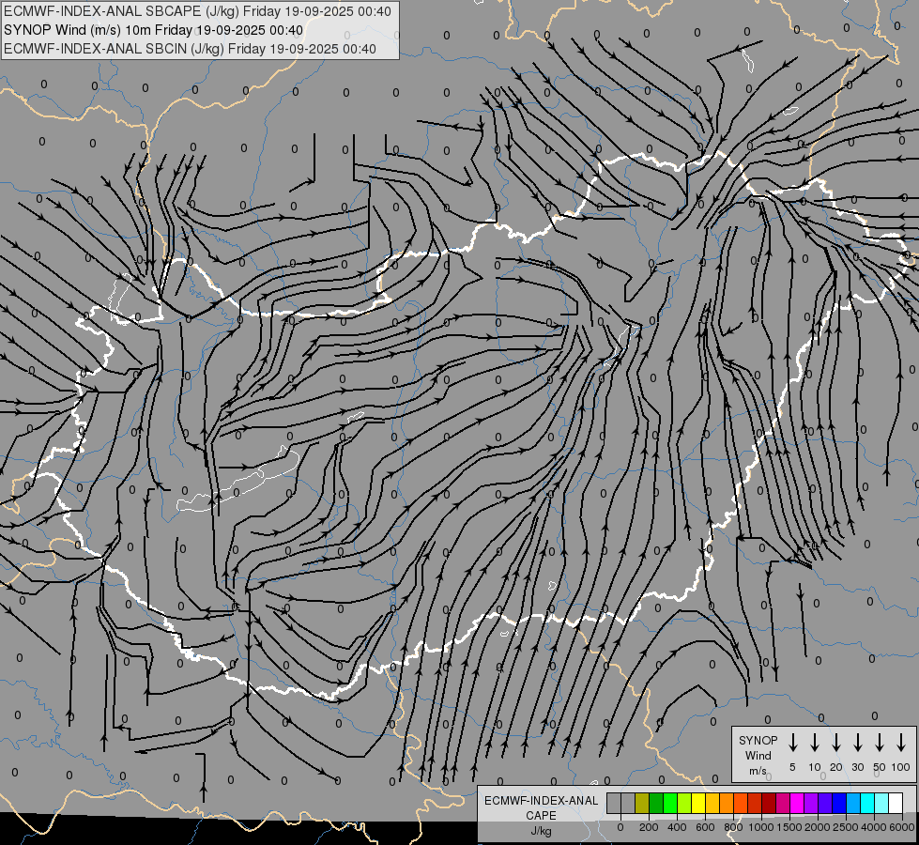Select the olive CAPE legend swatch
The width and height of the screenshot is (919, 845).
click(x=642, y=803)
